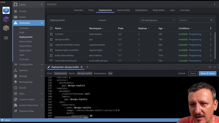The width and height of the screenshot is (219, 123).
Task: Maximize the editor dock panel
Action: (x=210, y=67)
